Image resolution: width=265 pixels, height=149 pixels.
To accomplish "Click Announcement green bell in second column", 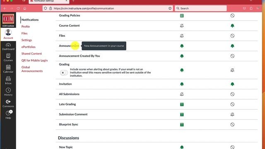I will click(232, 46).
